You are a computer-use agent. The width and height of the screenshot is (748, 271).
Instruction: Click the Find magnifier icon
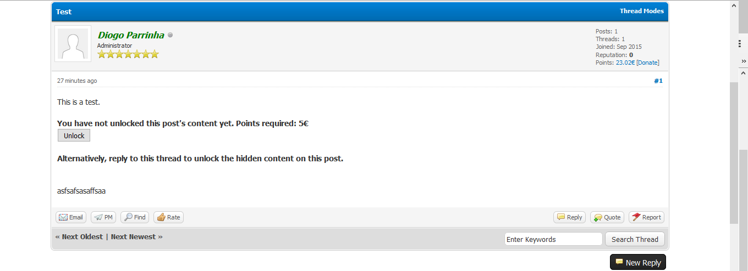point(128,217)
